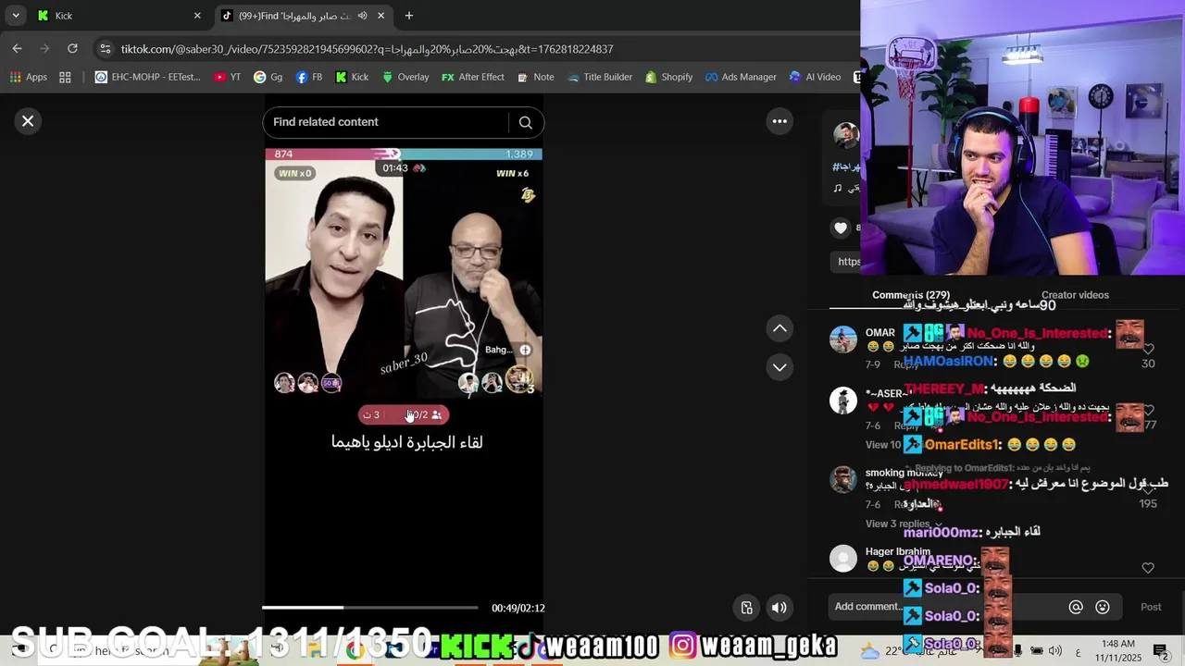Image resolution: width=1185 pixels, height=666 pixels.
Task: Like the video with the heart icon
Action: pos(841,228)
